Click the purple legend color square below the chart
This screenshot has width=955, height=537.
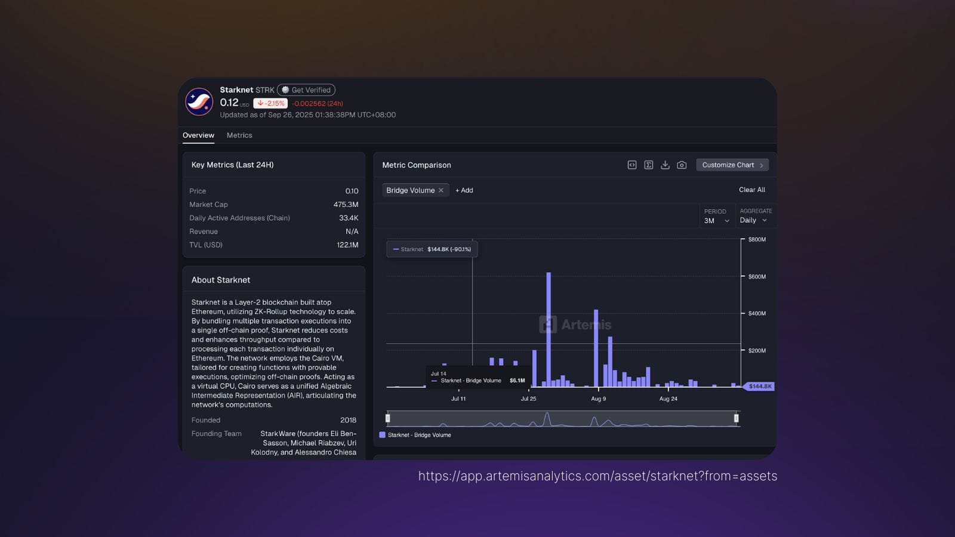[383, 435]
